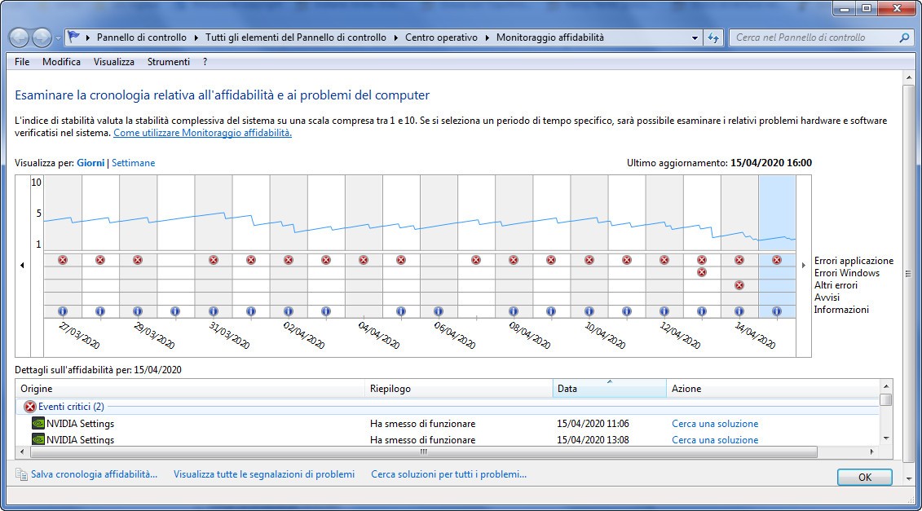The image size is (922, 511).
Task: Click the OK button
Action: pyautogui.click(x=864, y=477)
